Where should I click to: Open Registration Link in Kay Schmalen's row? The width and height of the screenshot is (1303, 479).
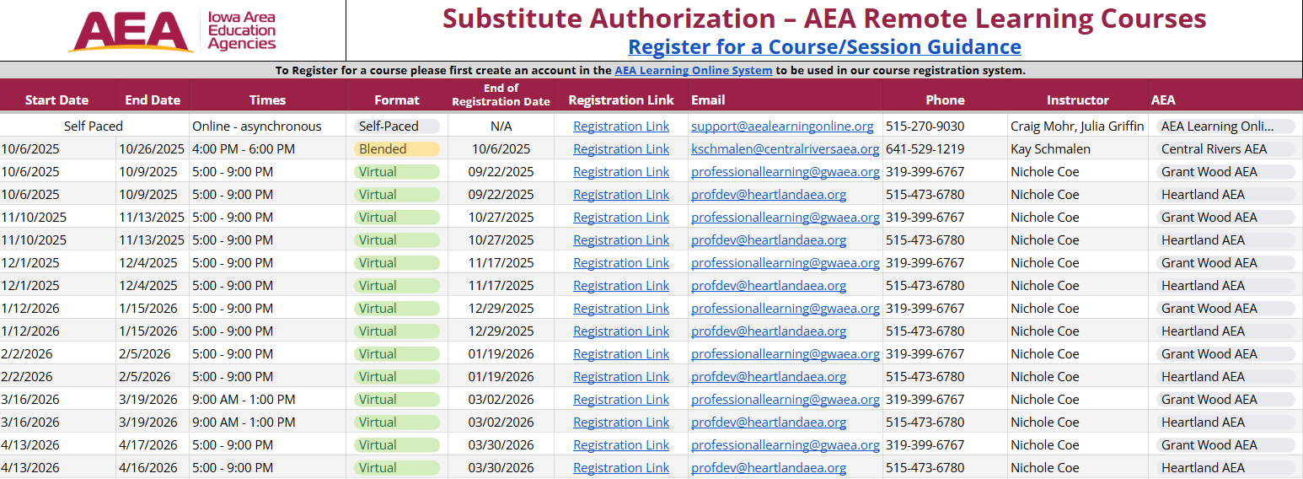click(x=621, y=149)
